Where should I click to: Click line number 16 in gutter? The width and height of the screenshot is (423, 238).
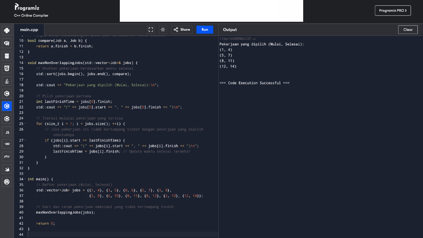pos(21,74)
